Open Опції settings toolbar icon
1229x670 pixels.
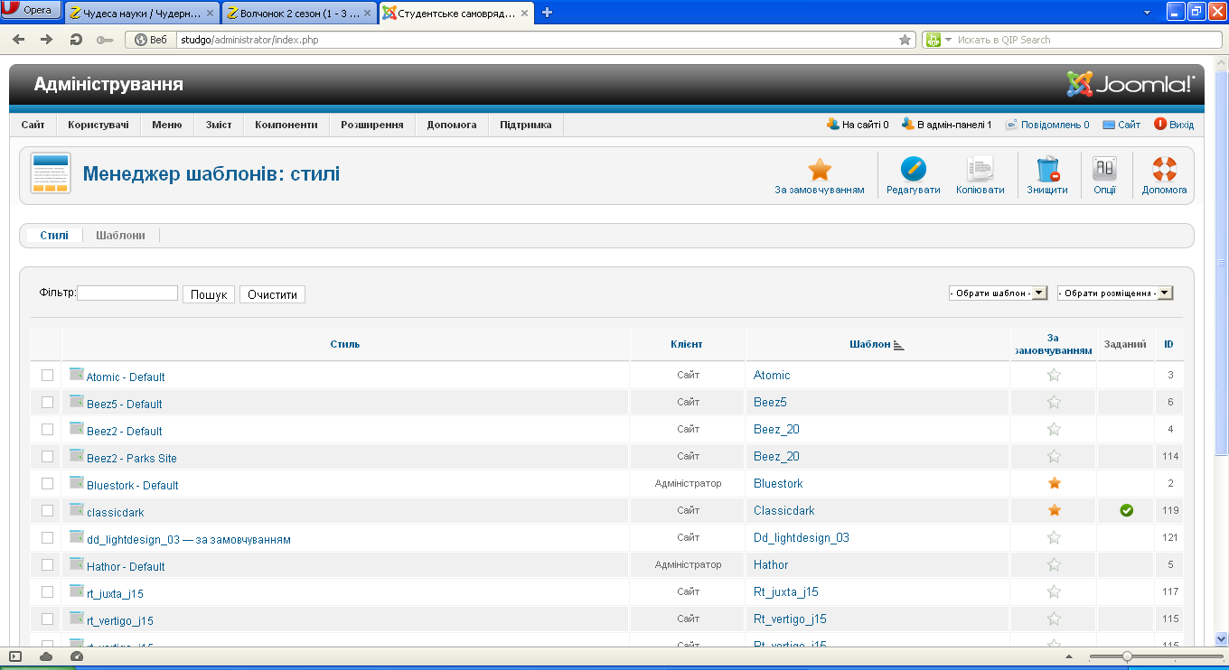pyautogui.click(x=1104, y=170)
